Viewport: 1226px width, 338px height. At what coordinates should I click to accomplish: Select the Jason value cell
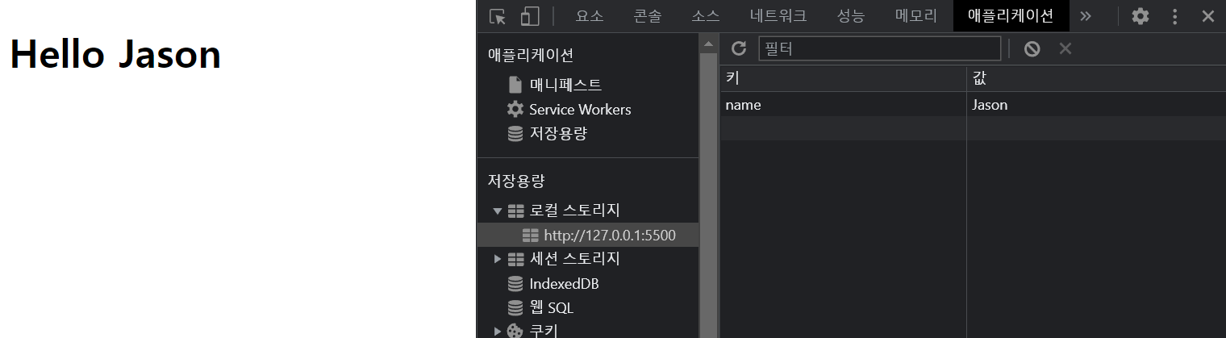click(x=1096, y=105)
